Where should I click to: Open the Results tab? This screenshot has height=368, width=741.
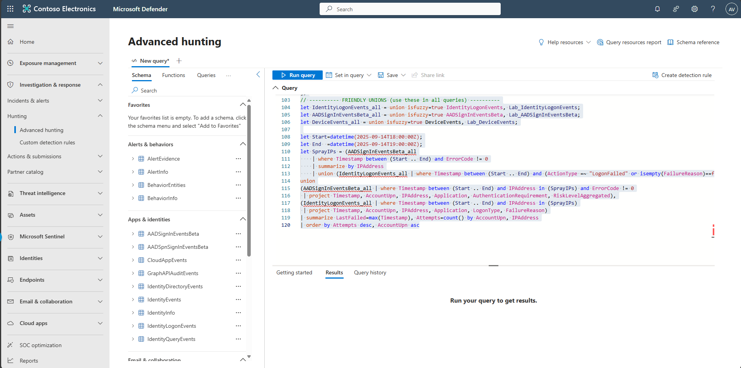(334, 272)
